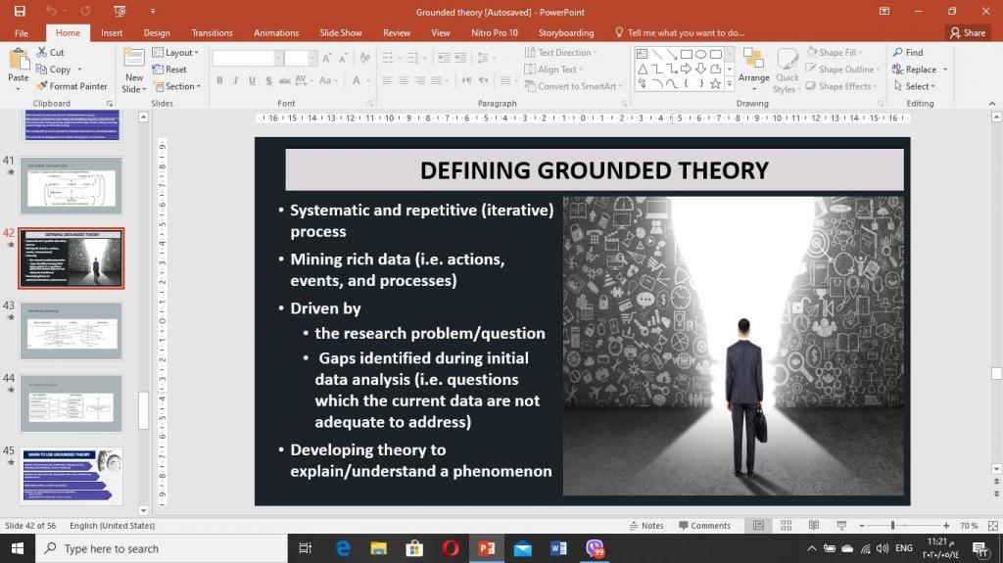Screen dimensions: 1003x563
Task: Expand the Layout dropdown
Action: (x=175, y=53)
